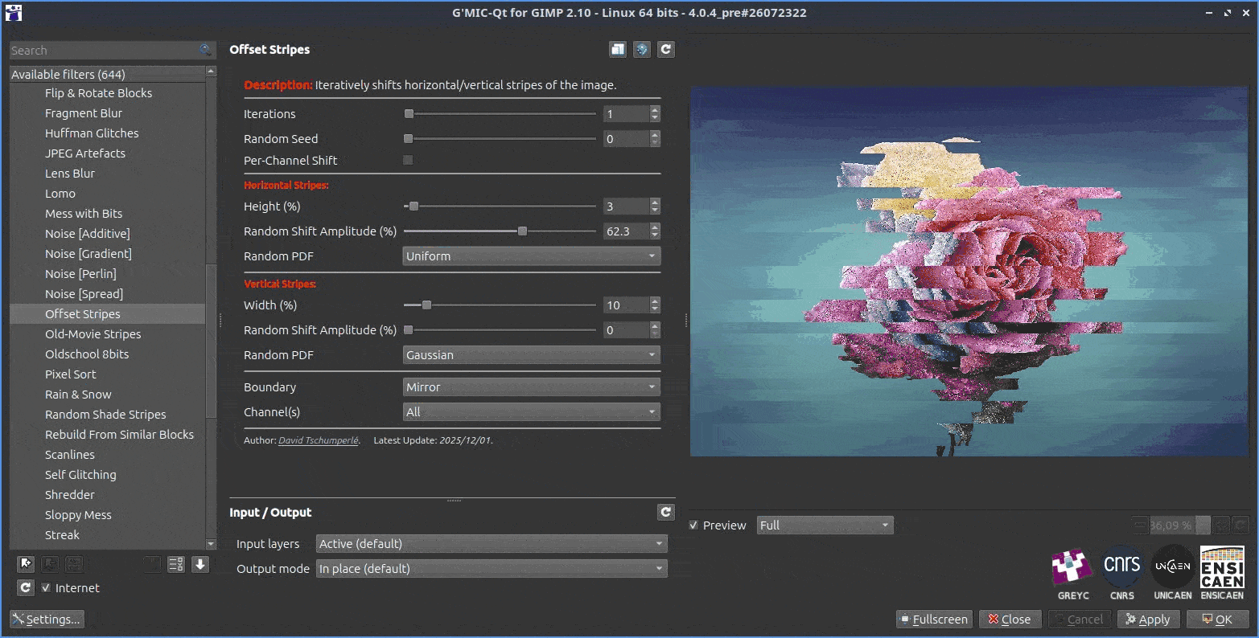Screen dimensions: 1259x638
Task: Open the Channel(s) dropdown showing All
Action: 531,411
